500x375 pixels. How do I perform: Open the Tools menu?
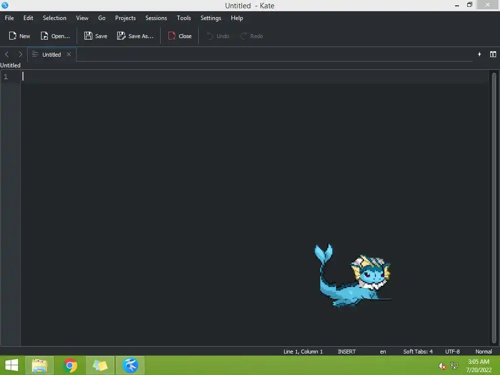pyautogui.click(x=184, y=18)
